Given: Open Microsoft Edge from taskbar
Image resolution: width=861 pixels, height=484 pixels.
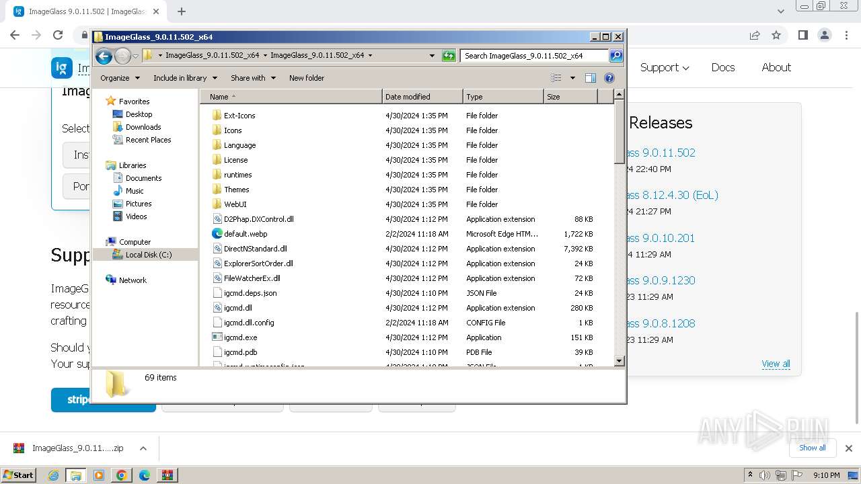Looking at the screenshot, I should pyautogui.click(x=144, y=475).
